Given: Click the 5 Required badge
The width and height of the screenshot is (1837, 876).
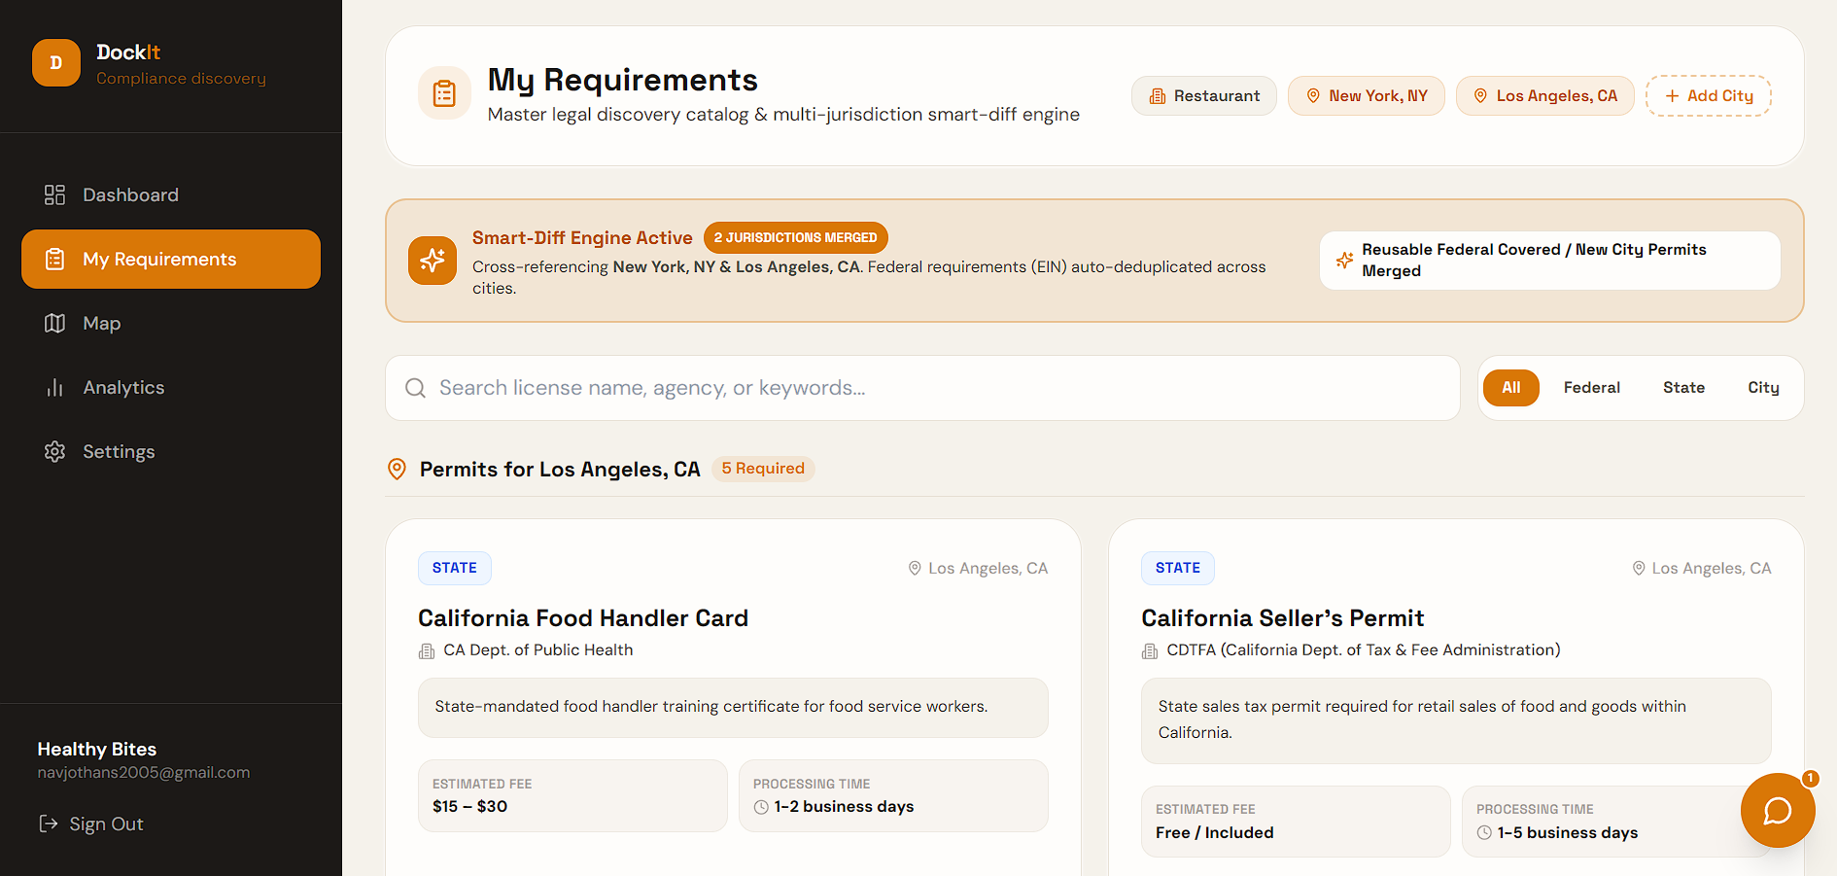Looking at the screenshot, I should pyautogui.click(x=763, y=469).
